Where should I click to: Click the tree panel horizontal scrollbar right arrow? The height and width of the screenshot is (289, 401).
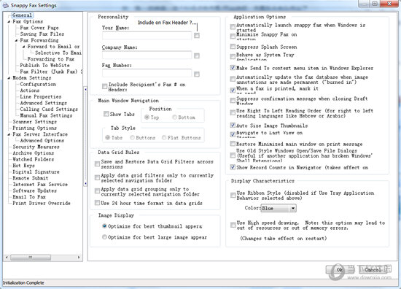tap(79, 258)
